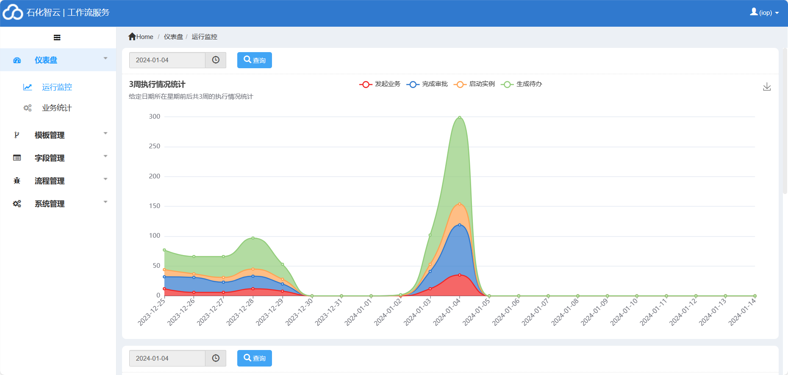Toggle the 生成待办 legend series
Image resolution: width=788 pixels, height=375 pixels.
click(x=522, y=84)
